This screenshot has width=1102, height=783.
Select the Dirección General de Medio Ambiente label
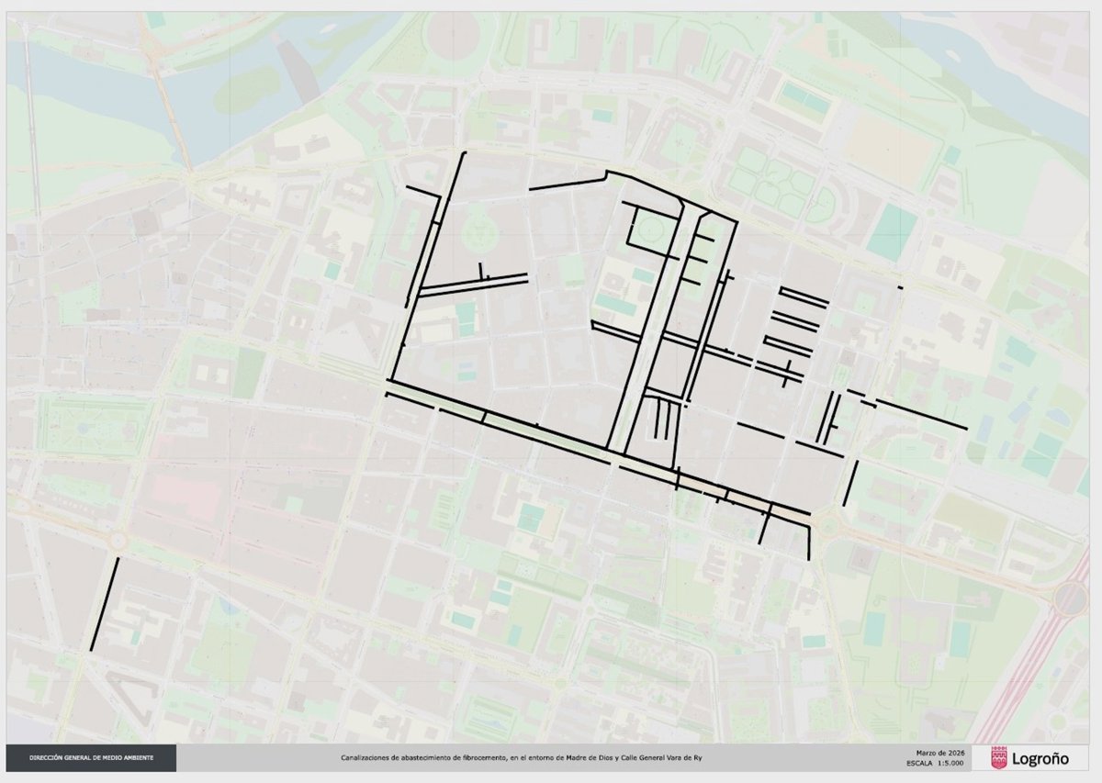click(91, 758)
